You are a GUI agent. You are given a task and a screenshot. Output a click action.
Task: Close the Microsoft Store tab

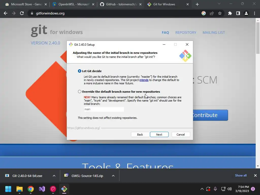click(46, 4)
